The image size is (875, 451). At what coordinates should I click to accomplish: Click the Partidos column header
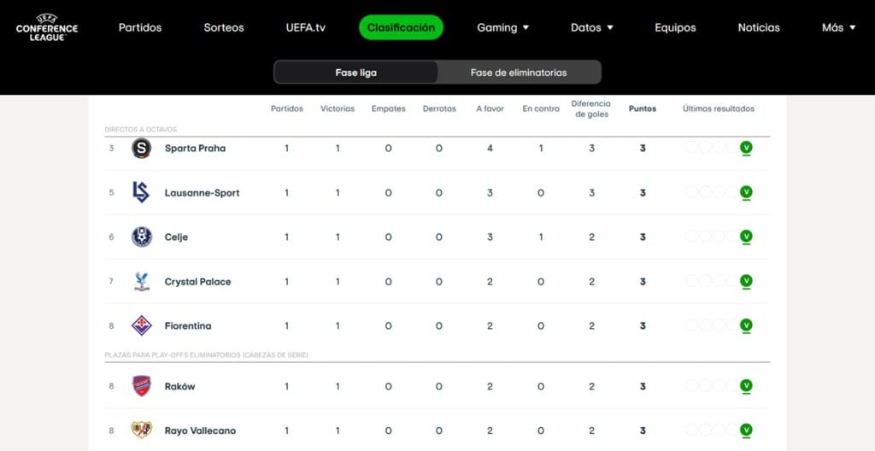pos(287,108)
